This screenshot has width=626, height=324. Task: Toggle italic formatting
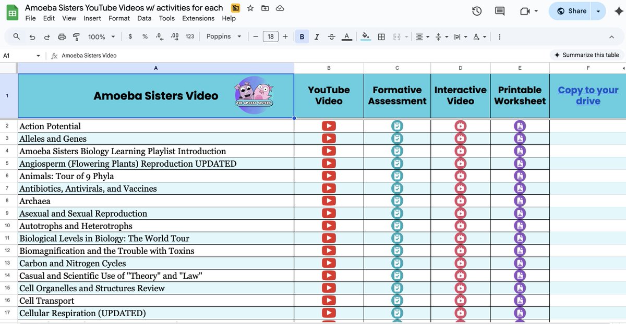pos(317,36)
